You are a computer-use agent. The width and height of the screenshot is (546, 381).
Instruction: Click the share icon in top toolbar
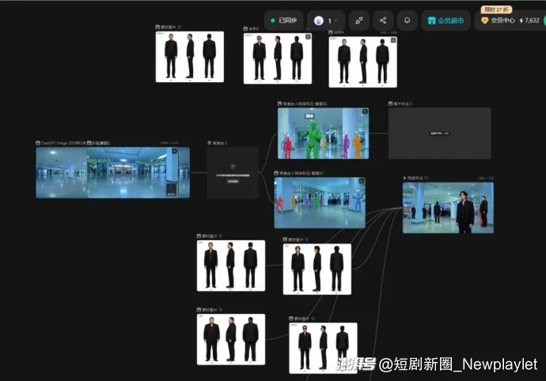[383, 21]
